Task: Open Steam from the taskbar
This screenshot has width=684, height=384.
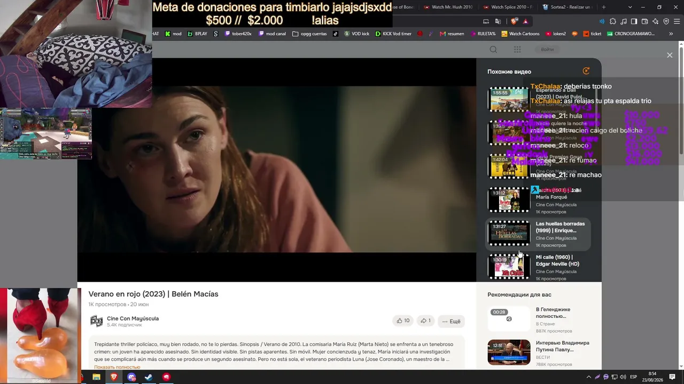Action: click(x=149, y=377)
